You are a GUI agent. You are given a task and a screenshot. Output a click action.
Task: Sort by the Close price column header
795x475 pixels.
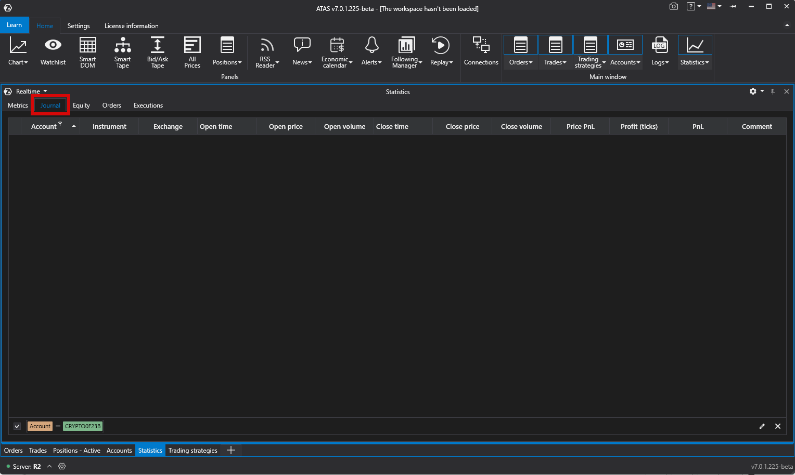click(463, 126)
